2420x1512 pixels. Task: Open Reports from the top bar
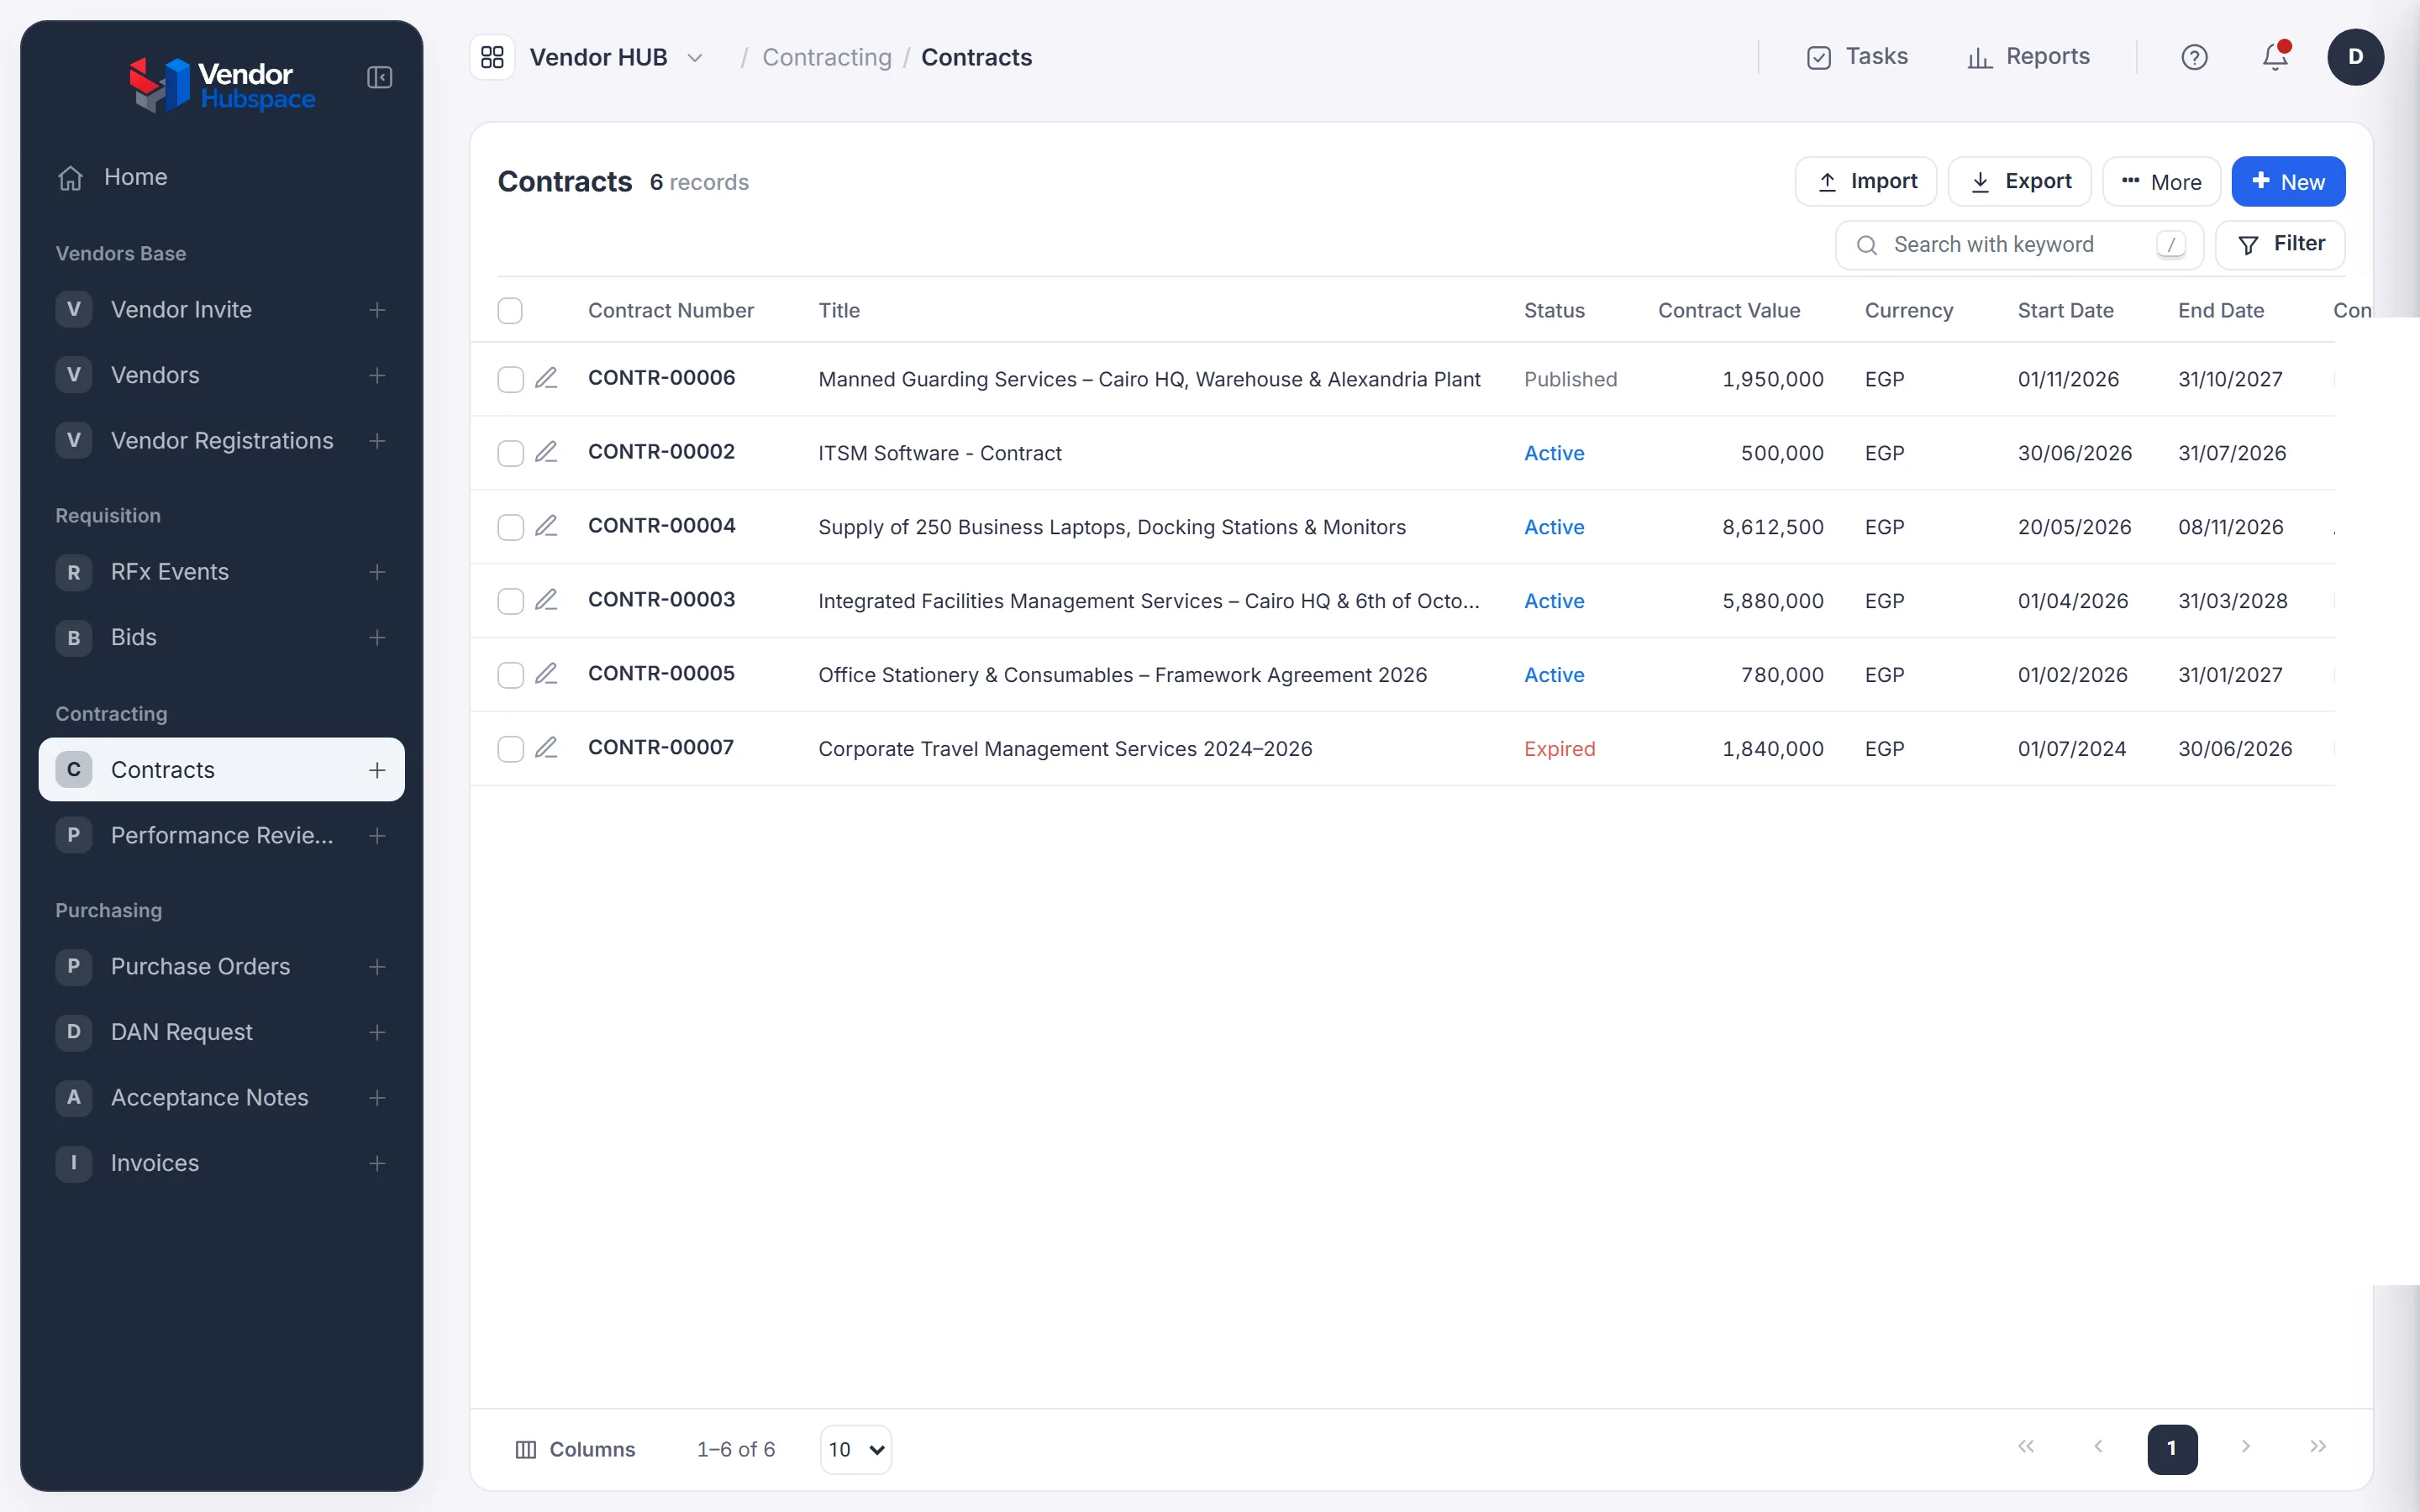coord(2028,57)
